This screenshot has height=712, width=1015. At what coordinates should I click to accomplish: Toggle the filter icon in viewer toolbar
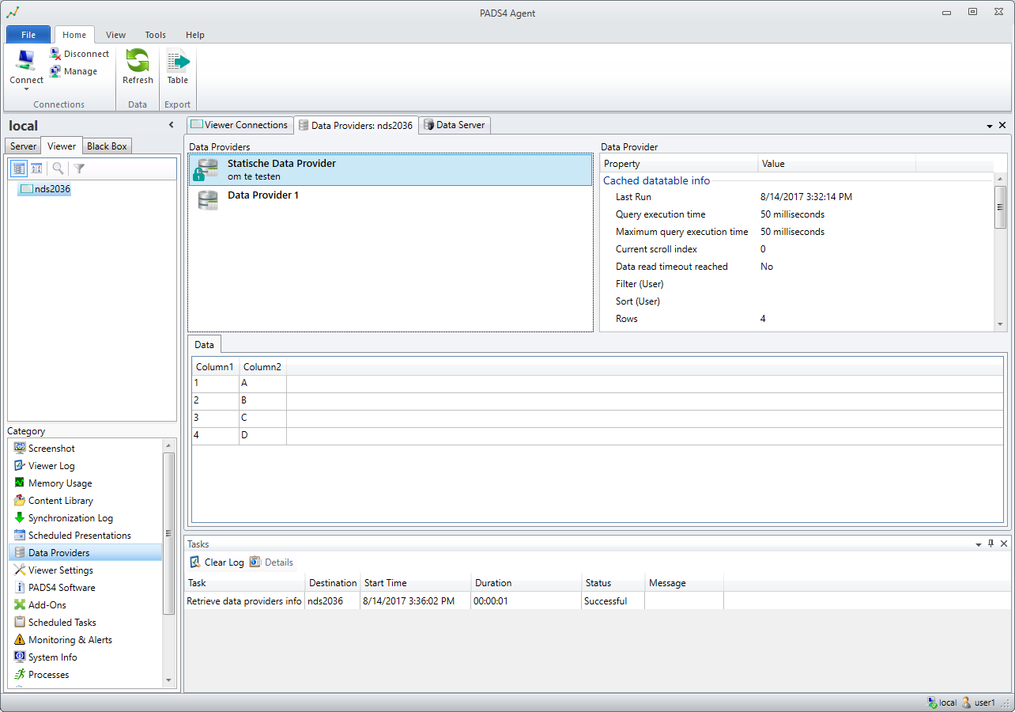79,169
